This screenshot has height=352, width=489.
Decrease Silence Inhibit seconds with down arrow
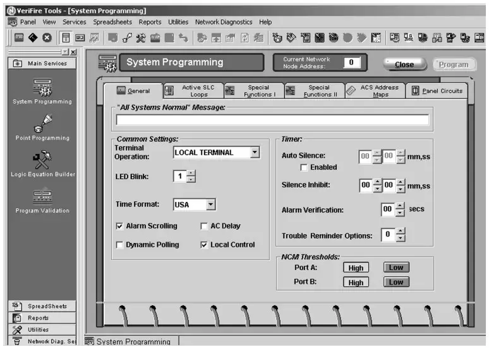coord(401,189)
